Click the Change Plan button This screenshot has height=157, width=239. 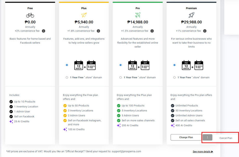(x=186, y=138)
